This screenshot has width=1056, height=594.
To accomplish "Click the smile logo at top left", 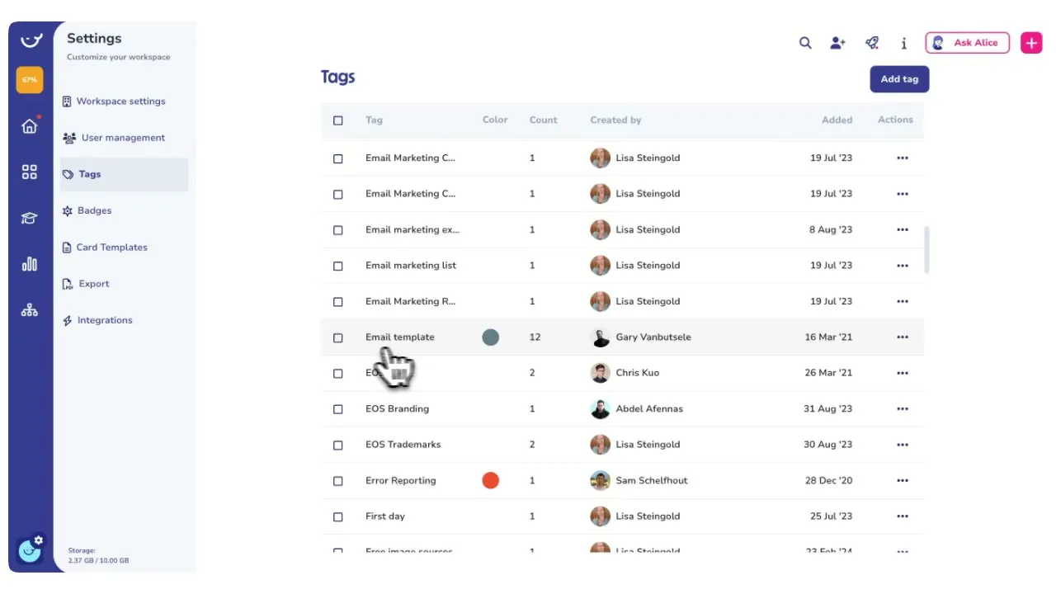I will pyautogui.click(x=31, y=40).
